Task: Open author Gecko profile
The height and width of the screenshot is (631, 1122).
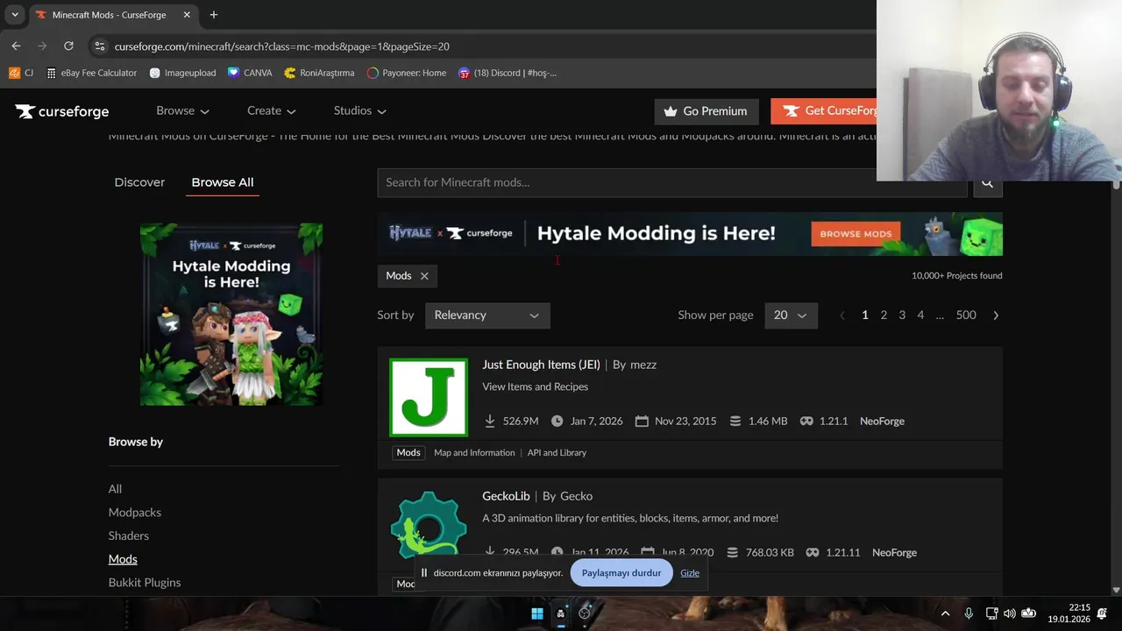Action: tap(576, 496)
